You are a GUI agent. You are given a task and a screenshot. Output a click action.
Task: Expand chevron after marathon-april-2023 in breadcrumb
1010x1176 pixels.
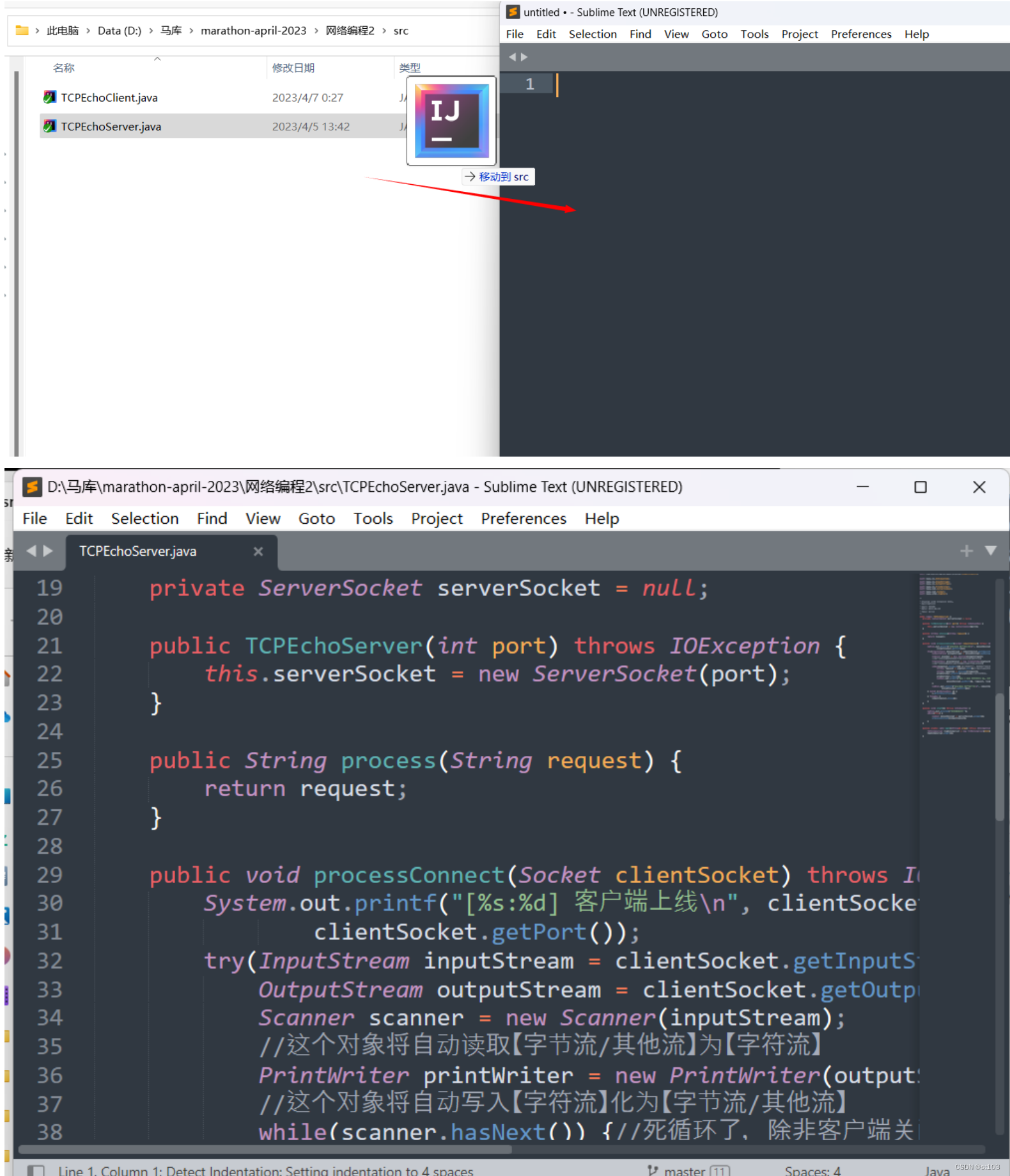tap(316, 31)
